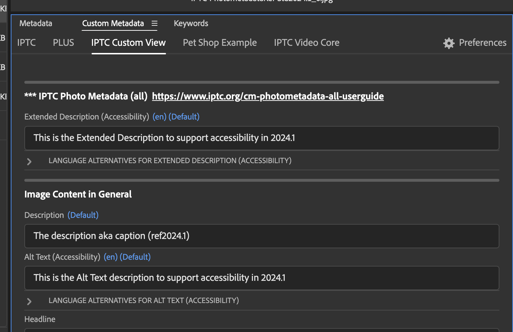Select the IPTC Custom View tab
Viewport: 513px width, 332px height.
128,43
